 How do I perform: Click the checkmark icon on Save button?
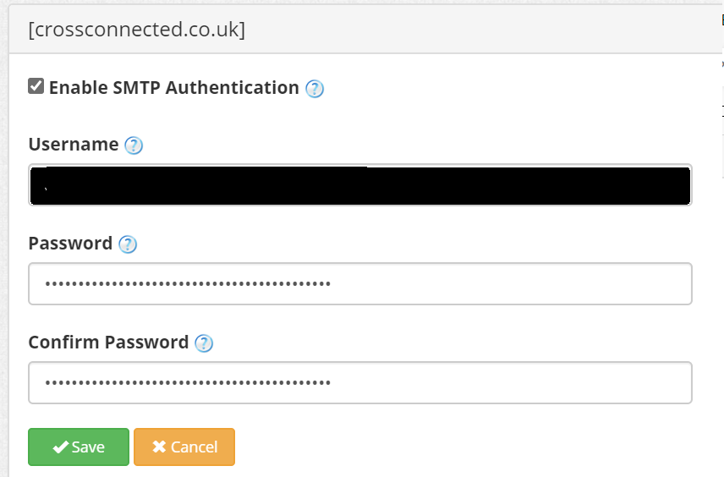[61, 447]
